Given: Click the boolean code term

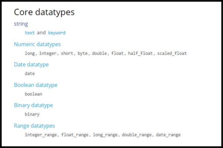Looking at the screenshot, I should click(x=33, y=94).
